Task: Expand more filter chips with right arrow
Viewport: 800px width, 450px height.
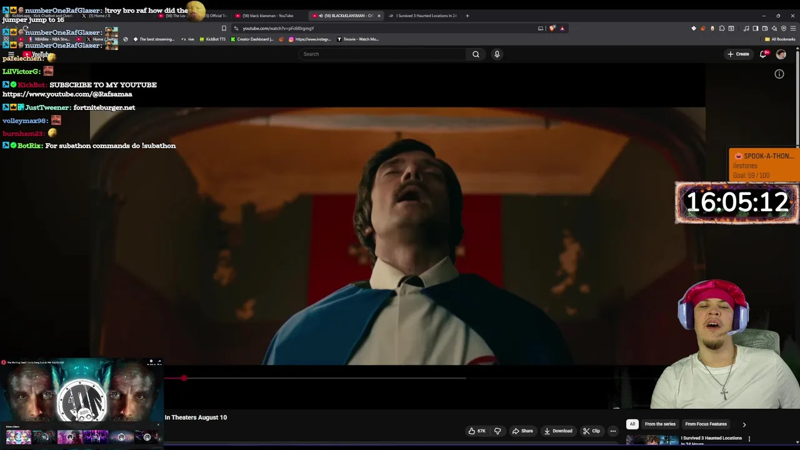Action: coord(744,424)
